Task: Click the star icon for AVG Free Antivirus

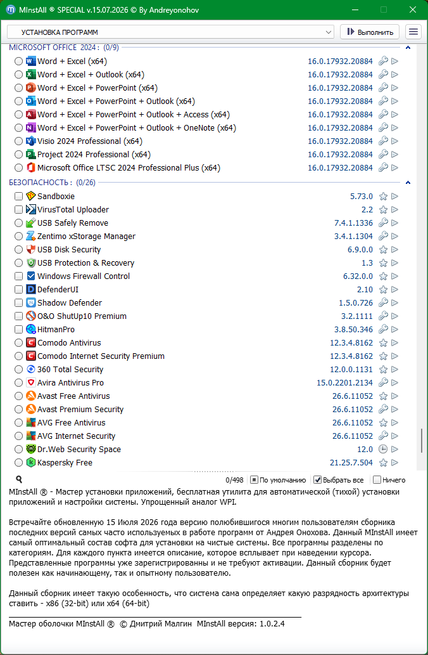Action: pos(383,423)
